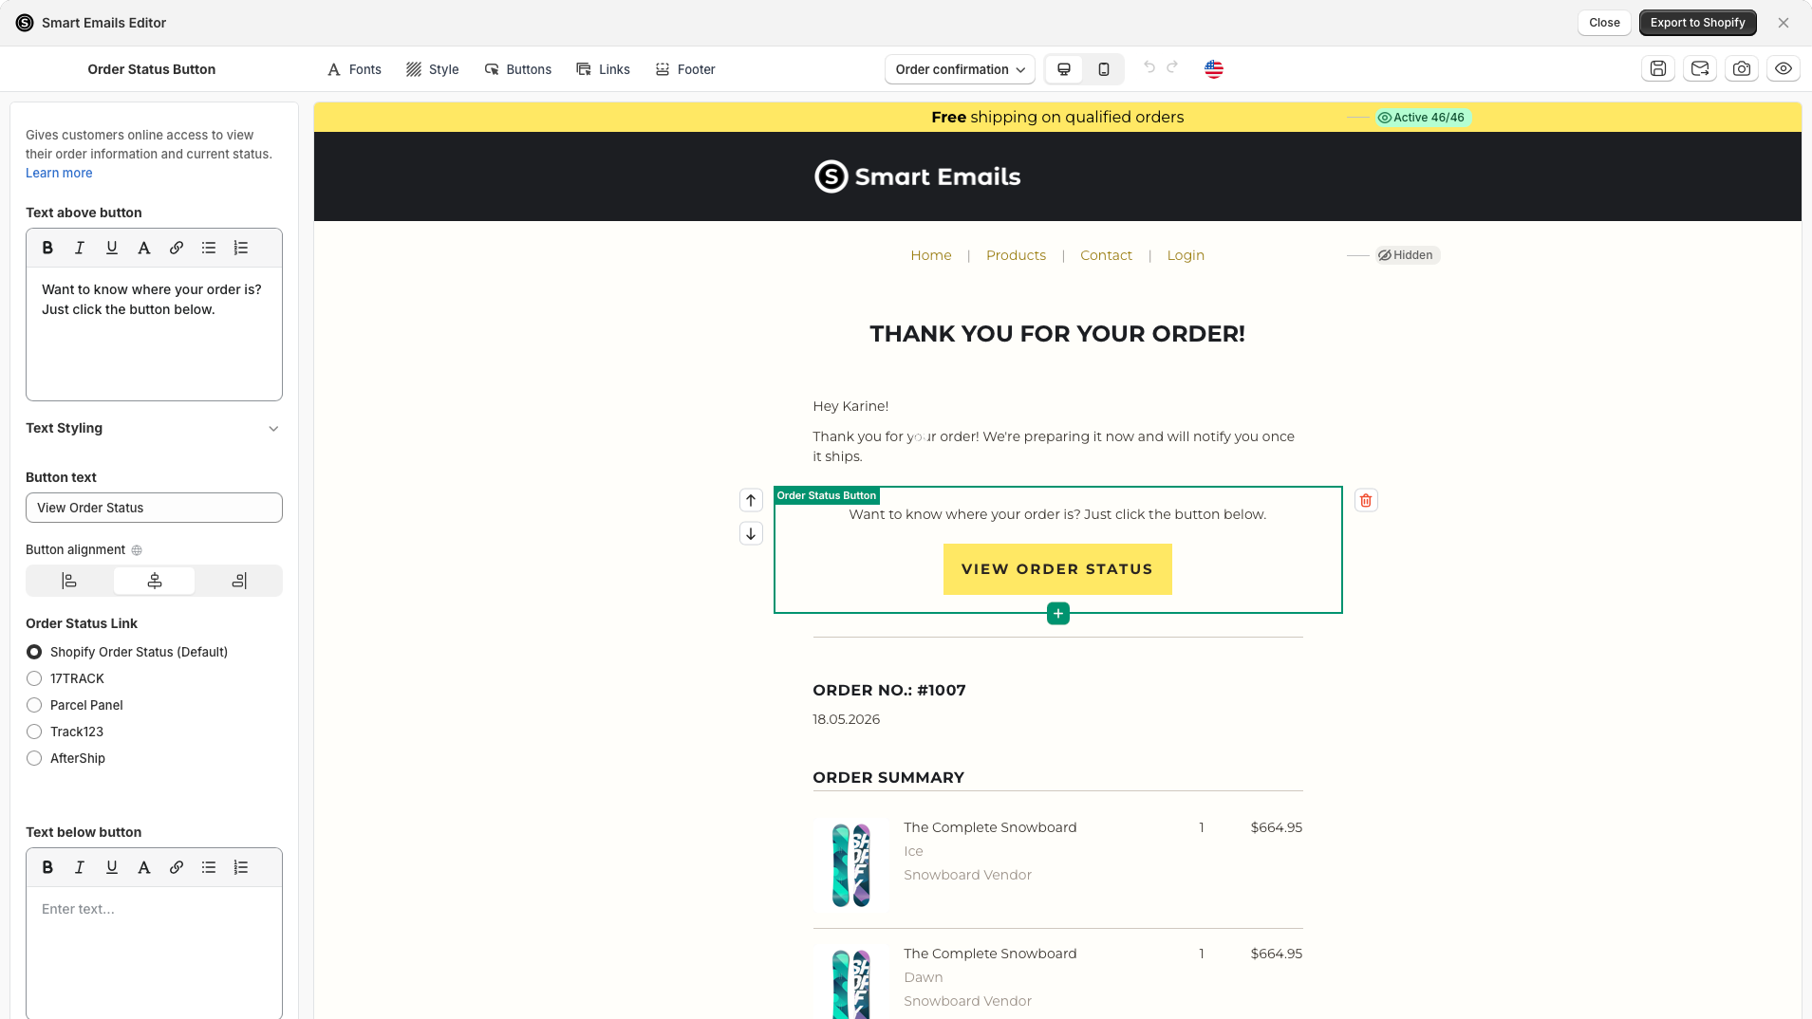Screen dimensions: 1812x1019
Task: Click the Products navigation link
Action: coord(1016,255)
